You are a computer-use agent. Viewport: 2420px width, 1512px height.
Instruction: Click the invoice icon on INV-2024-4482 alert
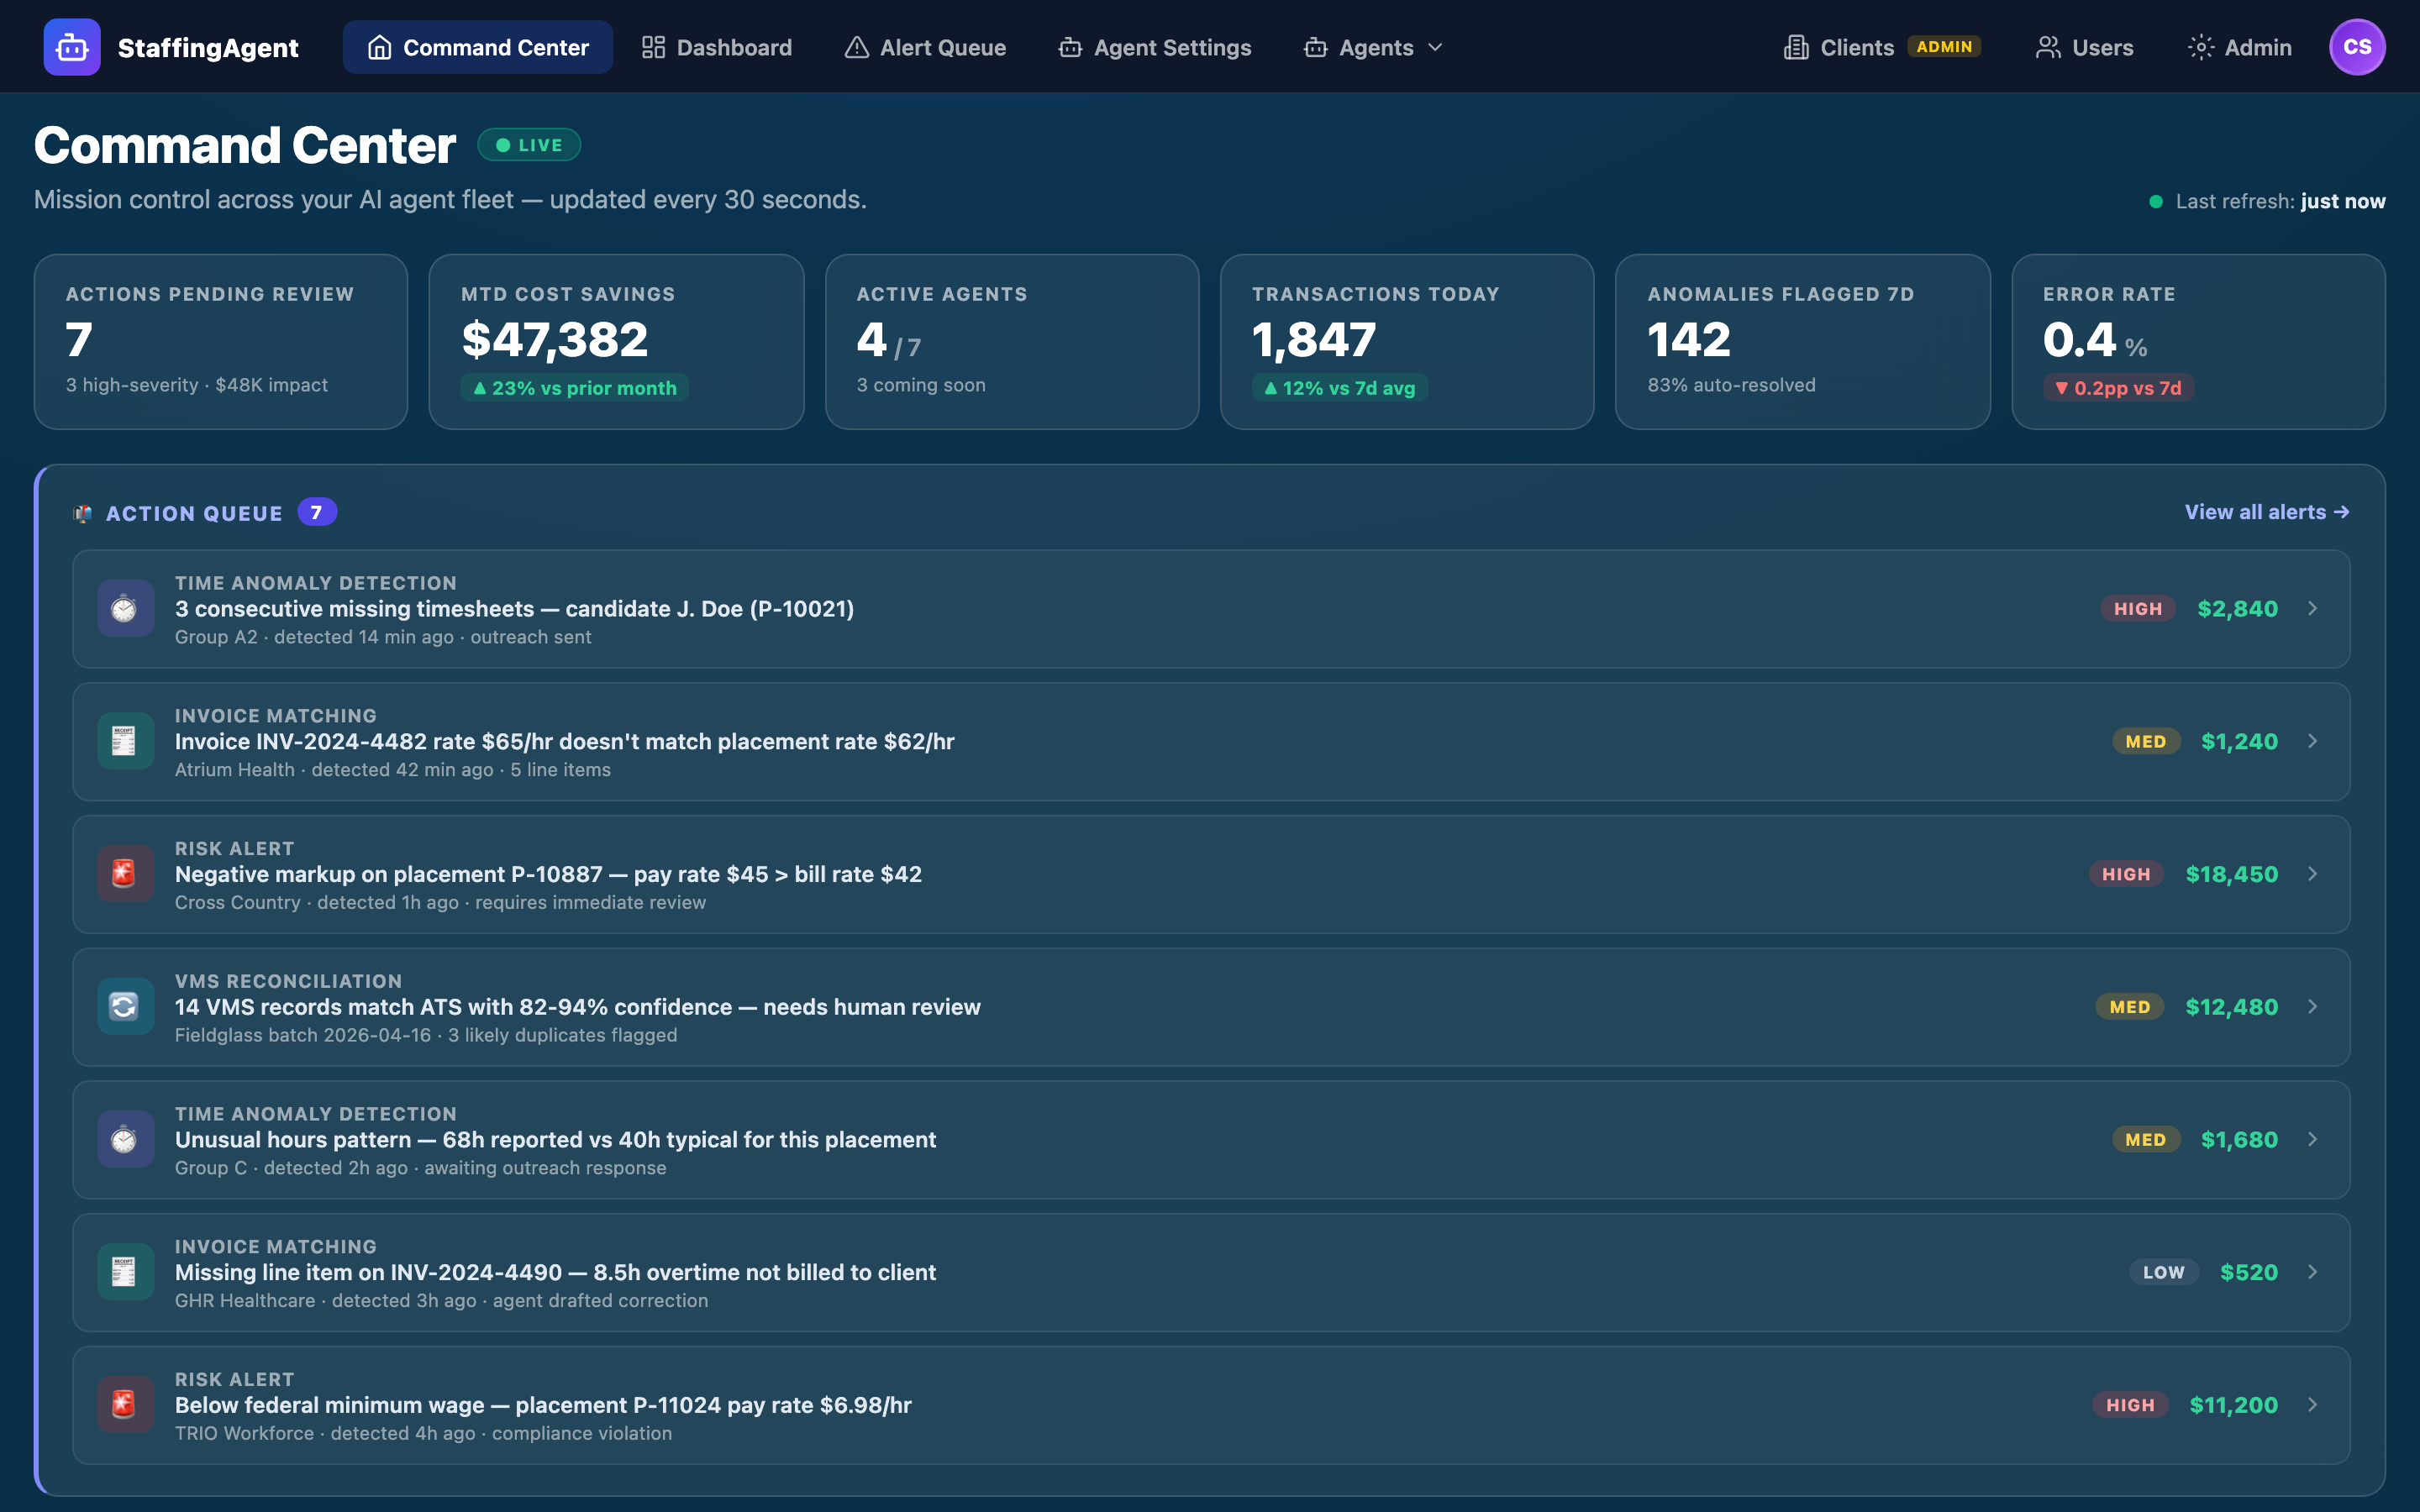tap(125, 741)
